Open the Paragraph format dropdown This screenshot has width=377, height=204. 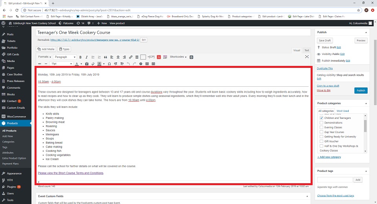click(x=66, y=57)
